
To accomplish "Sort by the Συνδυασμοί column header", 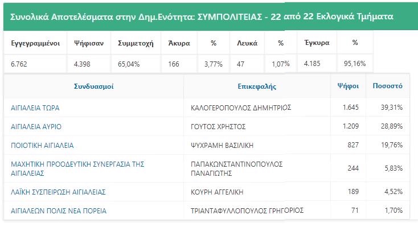I will [x=94, y=86].
